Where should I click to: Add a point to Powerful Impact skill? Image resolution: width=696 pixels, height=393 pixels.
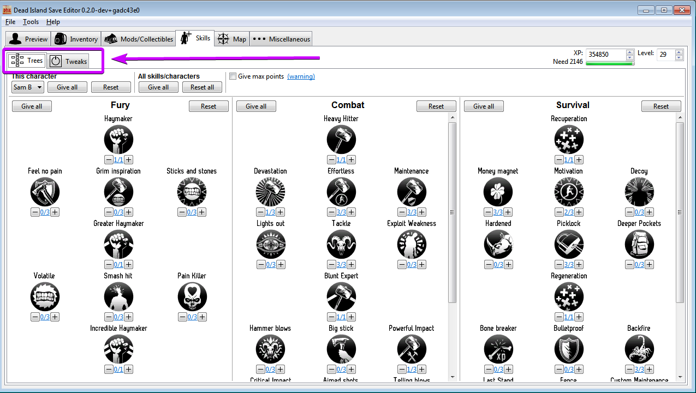pyautogui.click(x=422, y=370)
